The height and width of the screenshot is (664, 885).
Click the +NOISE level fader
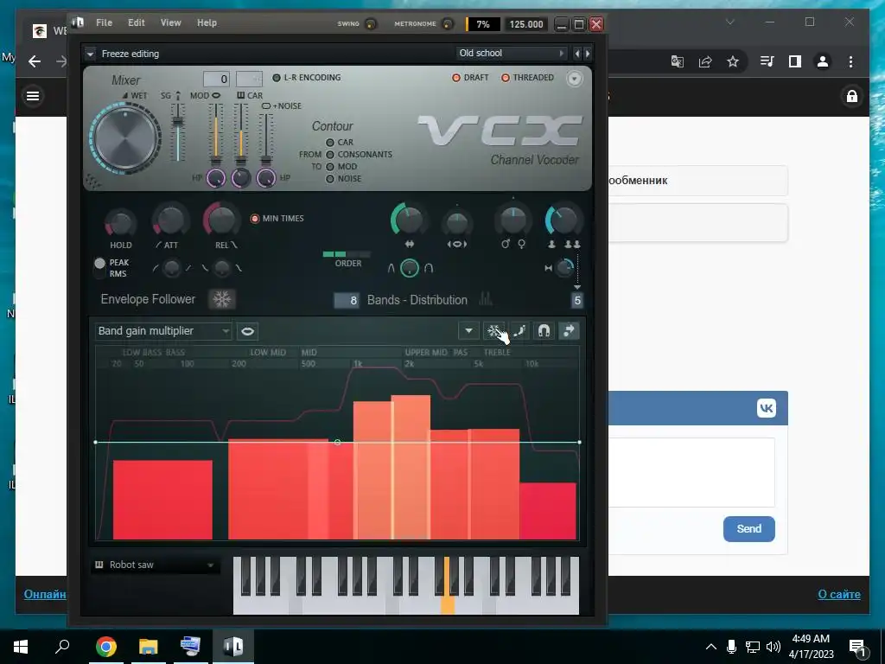266,140
